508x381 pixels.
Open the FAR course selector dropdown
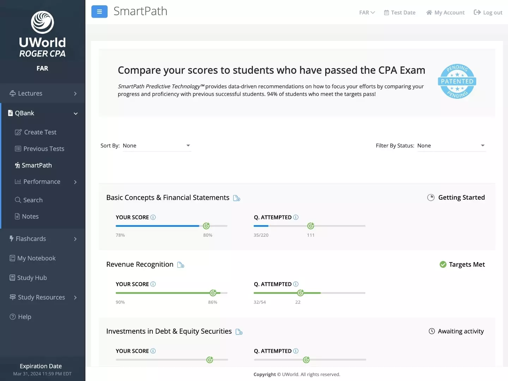[x=367, y=13]
